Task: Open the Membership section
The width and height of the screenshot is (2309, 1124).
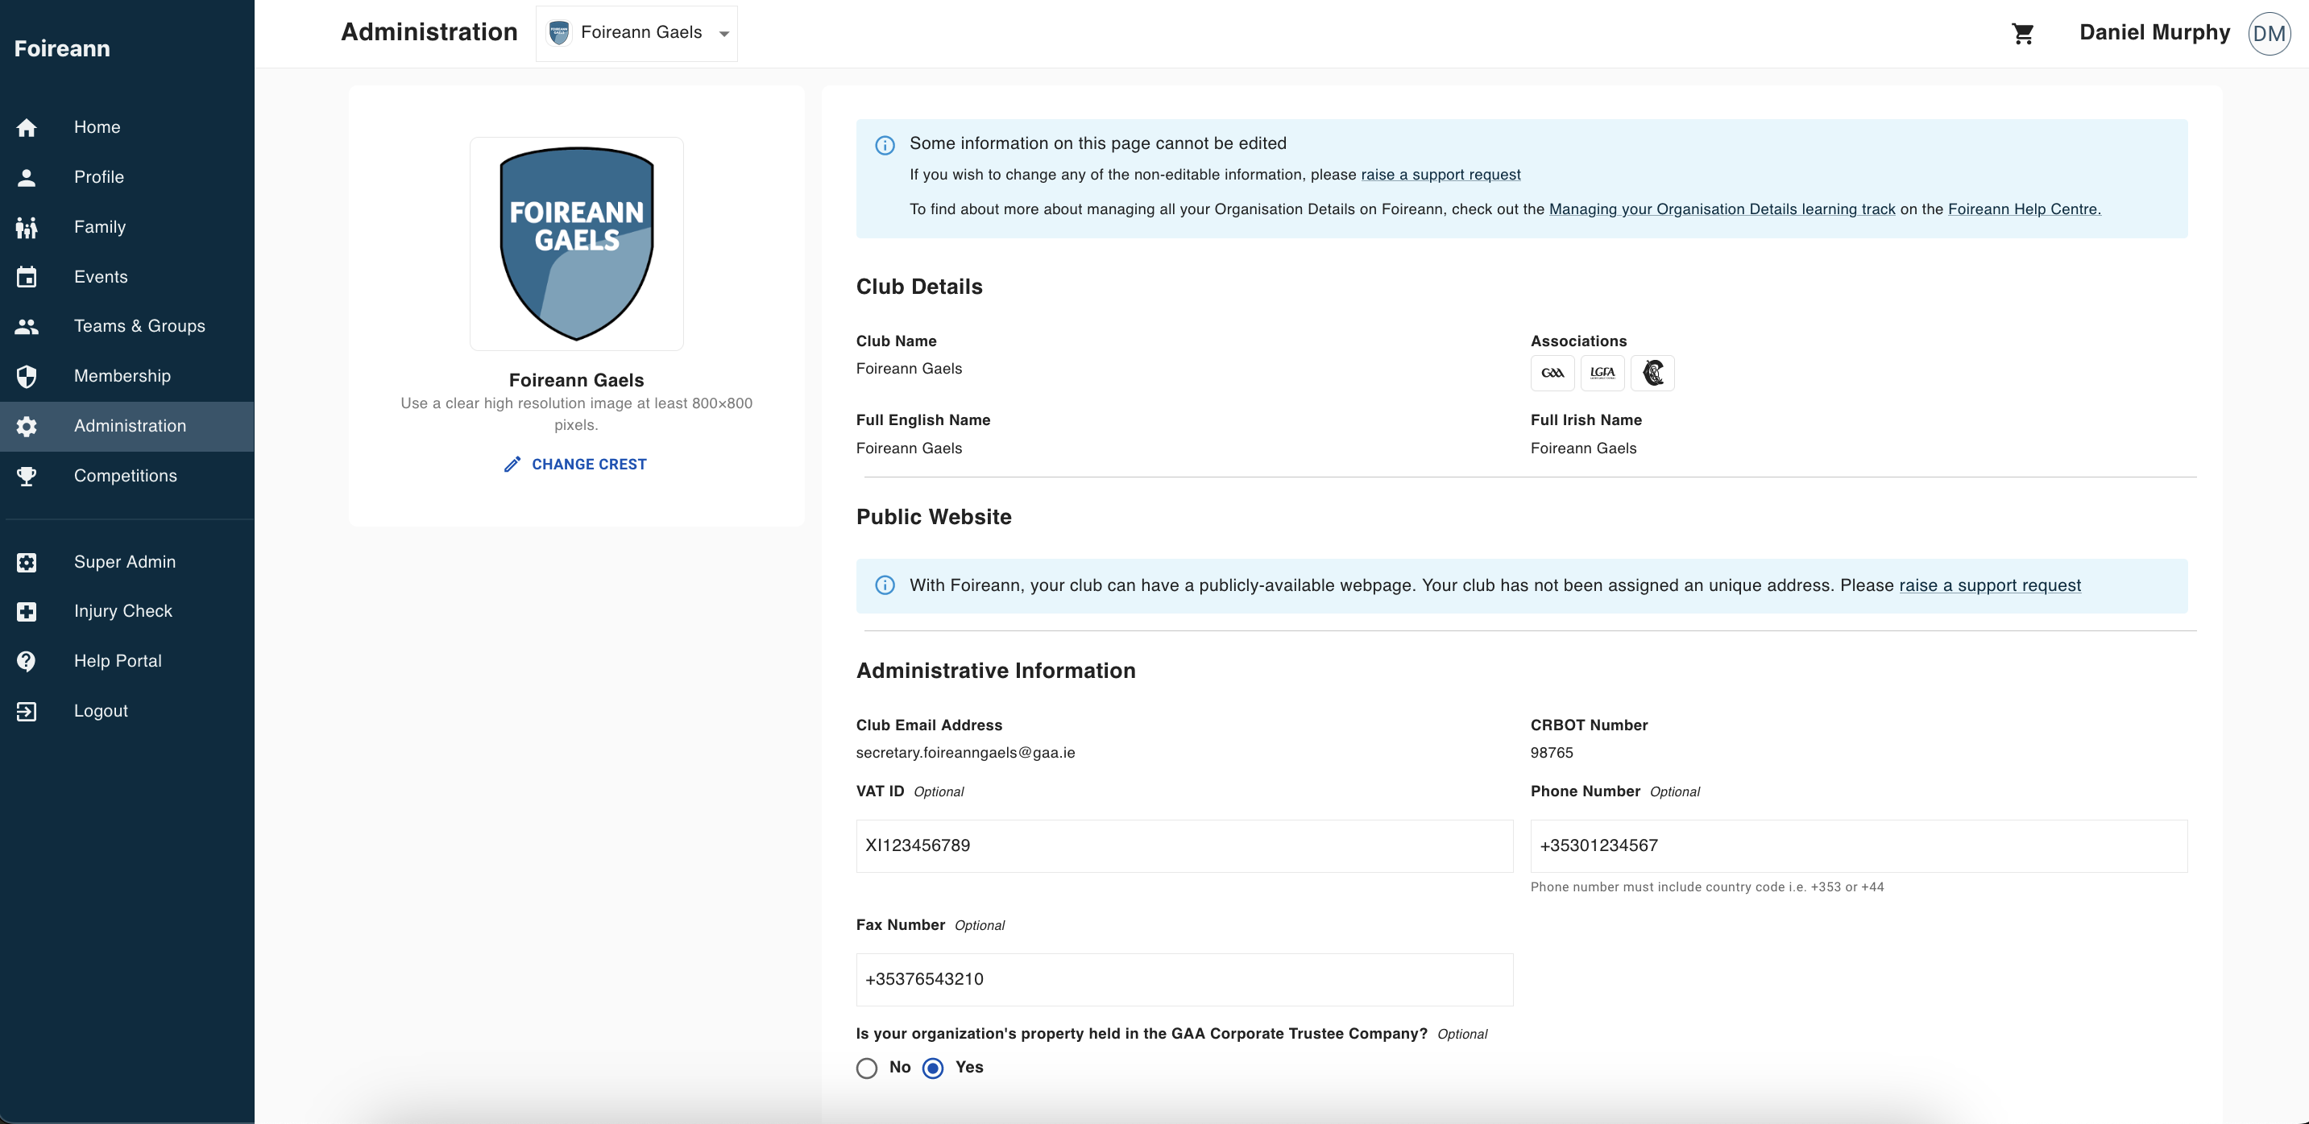Action: click(127, 376)
